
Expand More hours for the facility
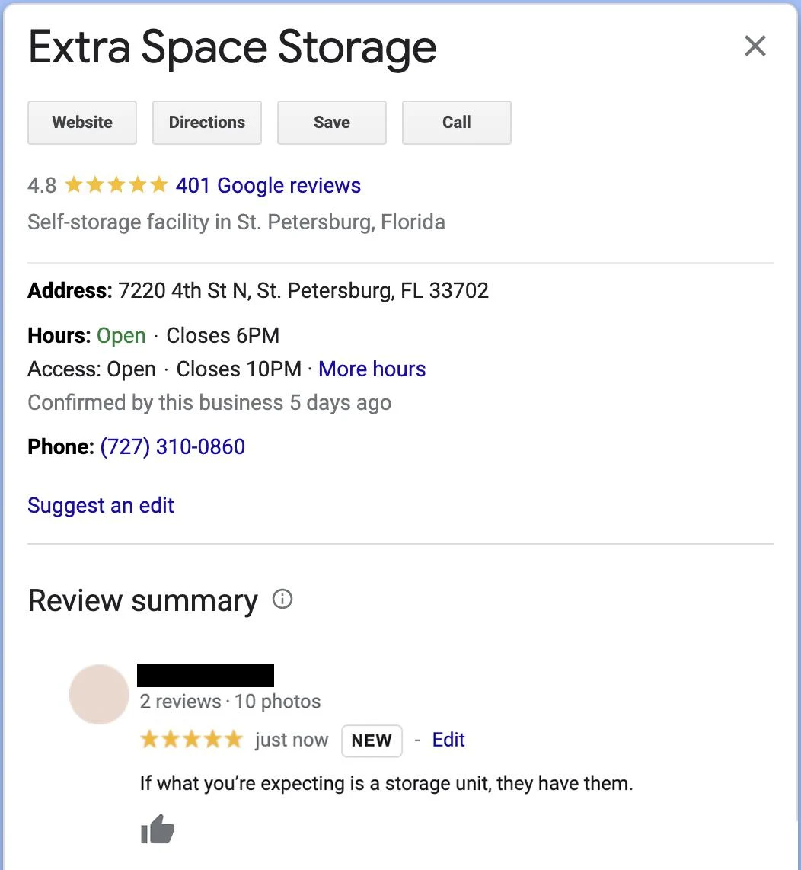[372, 369]
